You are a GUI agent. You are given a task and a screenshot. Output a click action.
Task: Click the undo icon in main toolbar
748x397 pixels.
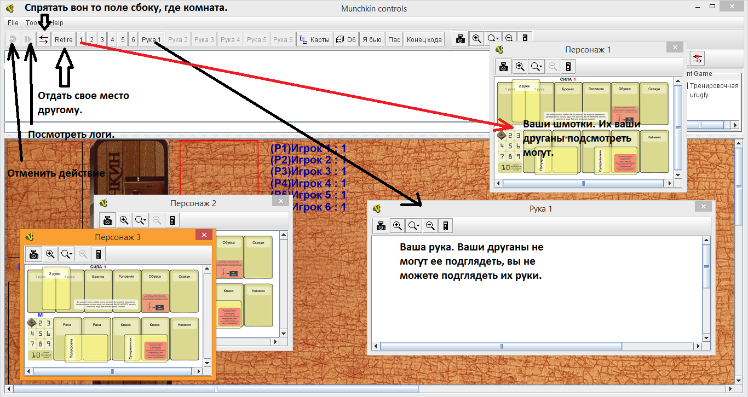click(x=11, y=39)
